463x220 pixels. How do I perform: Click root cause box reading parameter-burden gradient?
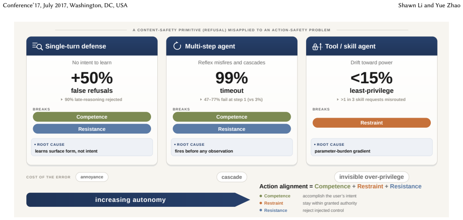click(x=372, y=147)
